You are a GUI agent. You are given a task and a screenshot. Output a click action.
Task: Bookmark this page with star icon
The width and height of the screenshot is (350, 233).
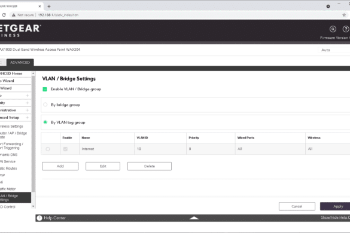click(x=344, y=15)
